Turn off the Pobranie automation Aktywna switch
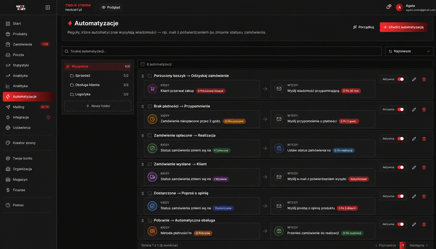Screen dimensions: 436x249 400,224
